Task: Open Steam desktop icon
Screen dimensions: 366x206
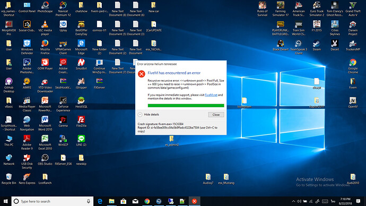Action: (x=317, y=45)
